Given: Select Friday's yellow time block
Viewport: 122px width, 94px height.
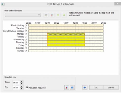Looking at the screenshot, I should tap(66, 45).
